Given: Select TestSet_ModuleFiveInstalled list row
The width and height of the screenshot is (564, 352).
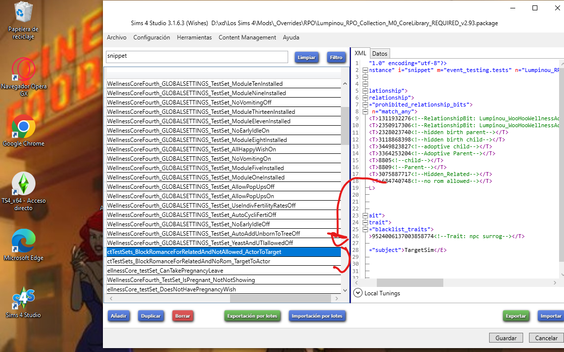Looking at the screenshot, I should click(223, 168).
